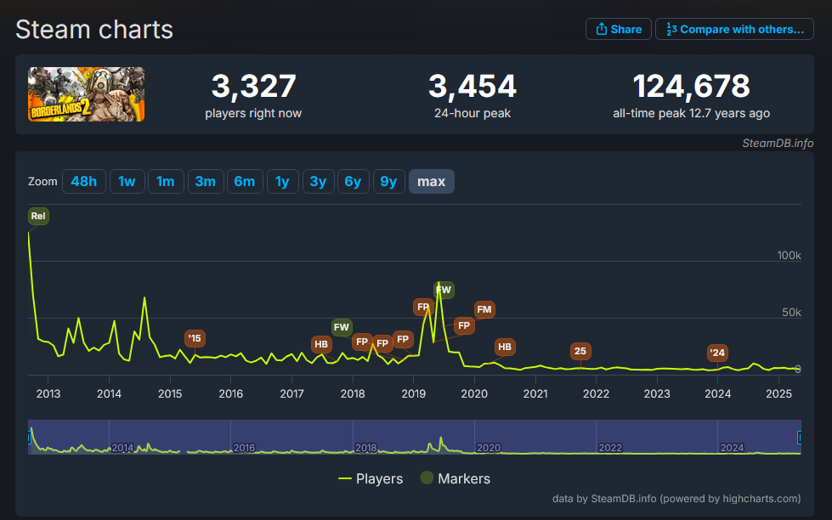The image size is (832, 520).
Task: Open Compare with others
Action: 734,29
